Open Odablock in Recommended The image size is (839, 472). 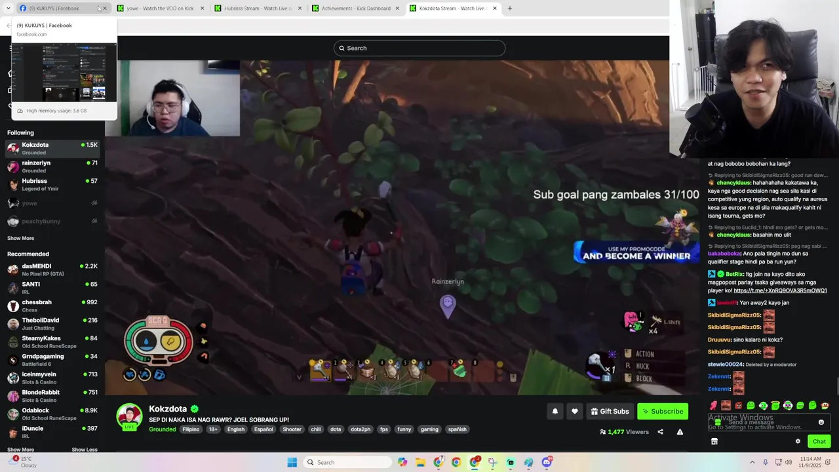(52, 414)
